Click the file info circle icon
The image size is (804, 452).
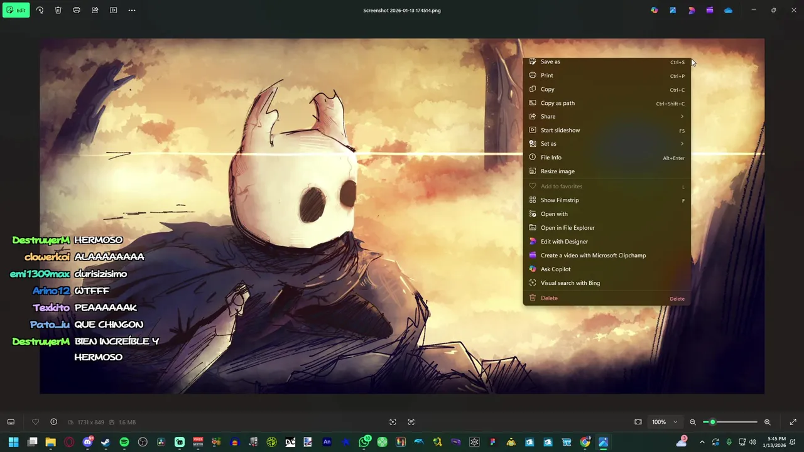53,422
